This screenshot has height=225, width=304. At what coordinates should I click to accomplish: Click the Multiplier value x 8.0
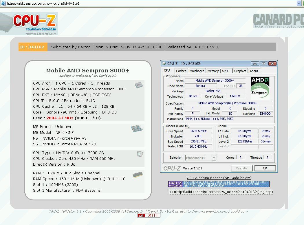199,136
